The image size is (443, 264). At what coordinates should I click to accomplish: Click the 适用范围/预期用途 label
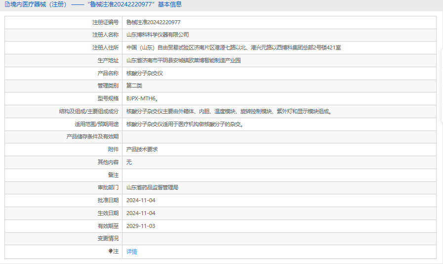tap(97, 124)
